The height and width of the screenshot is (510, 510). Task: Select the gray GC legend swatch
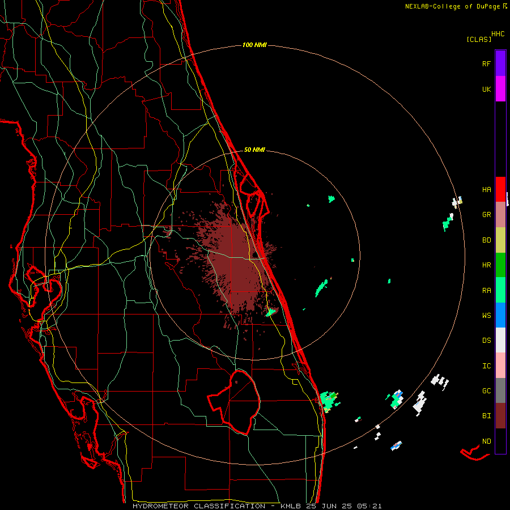tap(500, 390)
